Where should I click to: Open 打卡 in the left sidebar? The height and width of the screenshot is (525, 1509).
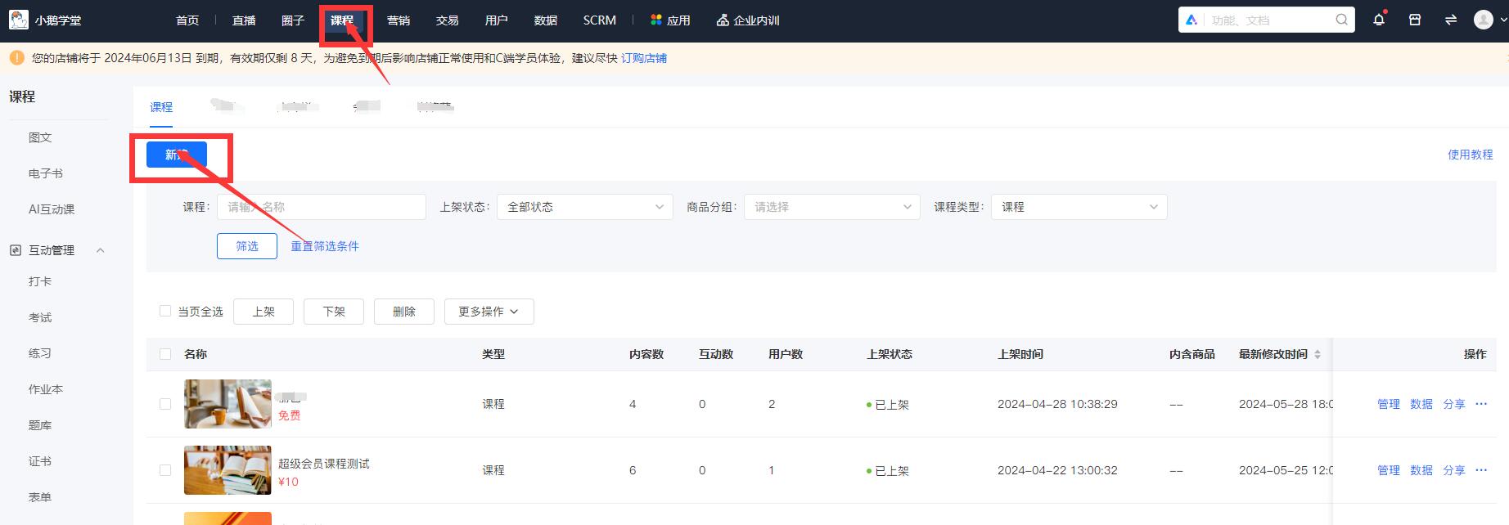coord(40,281)
